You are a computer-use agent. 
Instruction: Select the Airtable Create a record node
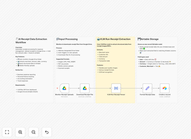(x=165, y=88)
